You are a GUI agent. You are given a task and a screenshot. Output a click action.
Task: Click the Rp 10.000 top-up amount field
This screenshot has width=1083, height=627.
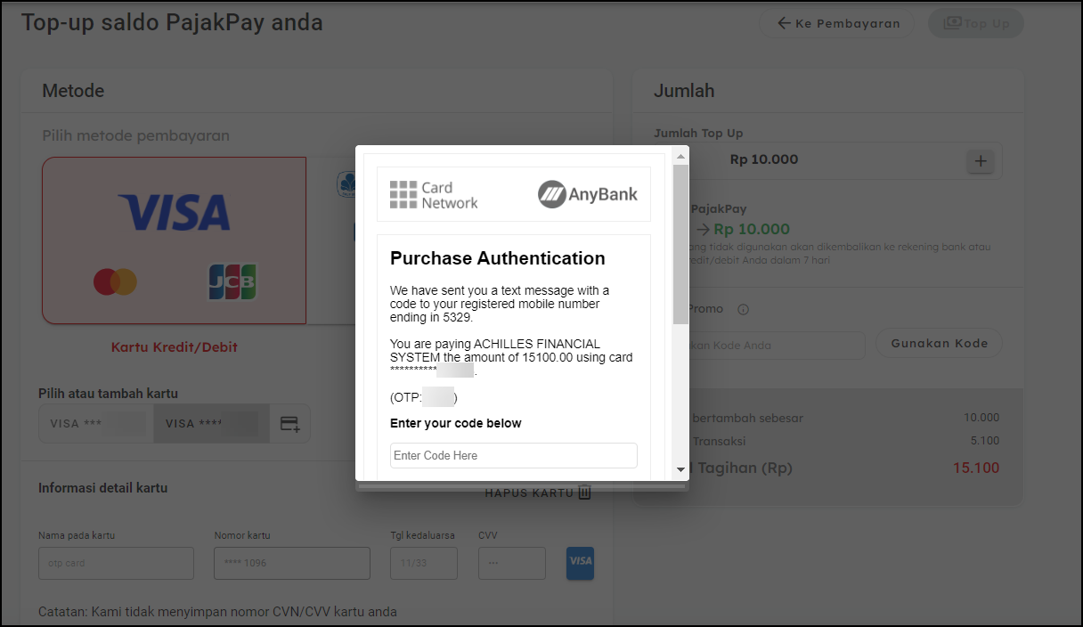pos(827,160)
